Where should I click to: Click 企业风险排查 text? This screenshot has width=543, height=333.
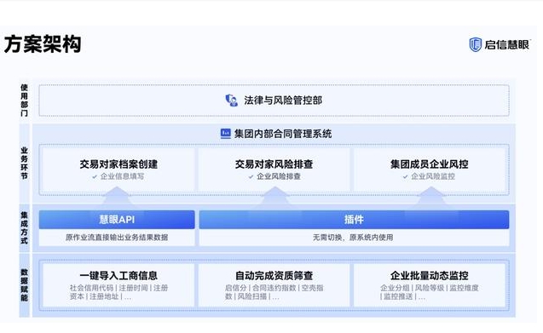tap(279, 176)
